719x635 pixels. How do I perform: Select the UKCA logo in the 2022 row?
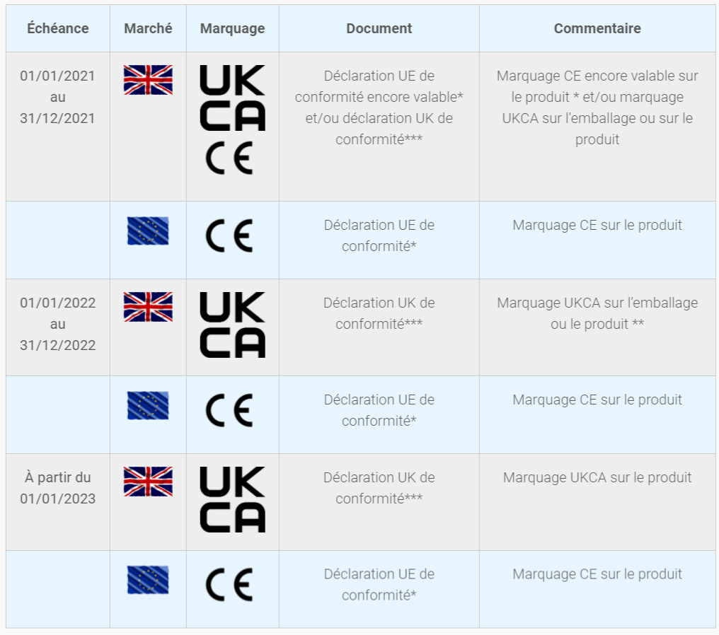click(232, 325)
